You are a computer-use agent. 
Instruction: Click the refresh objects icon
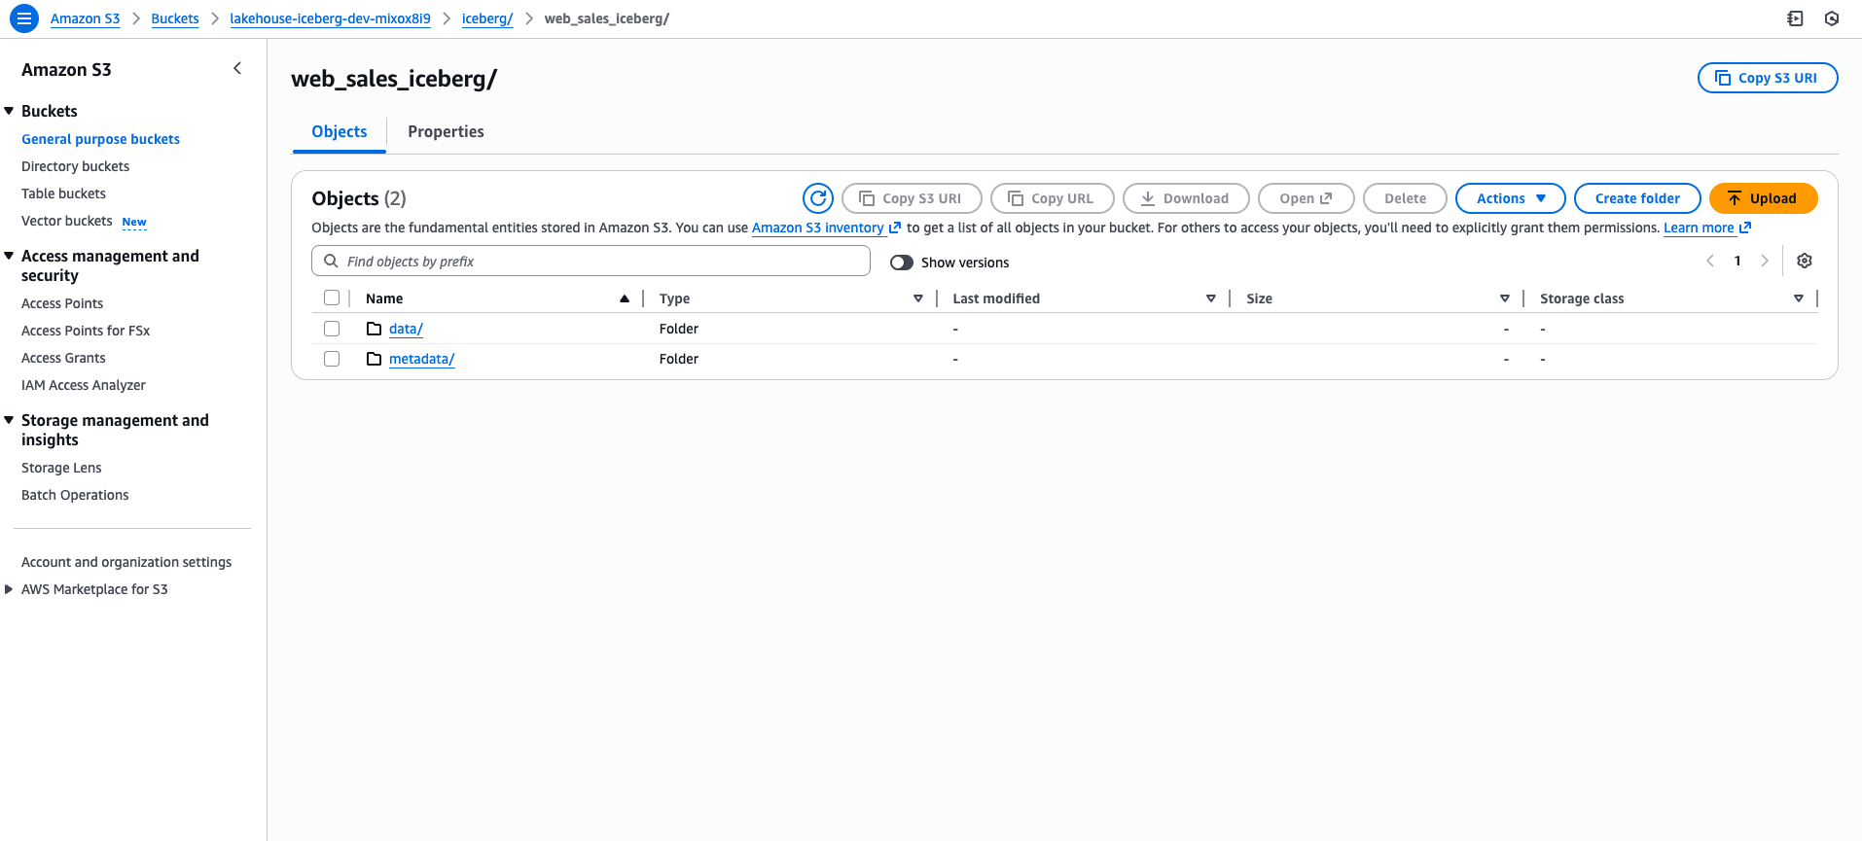pos(818,198)
